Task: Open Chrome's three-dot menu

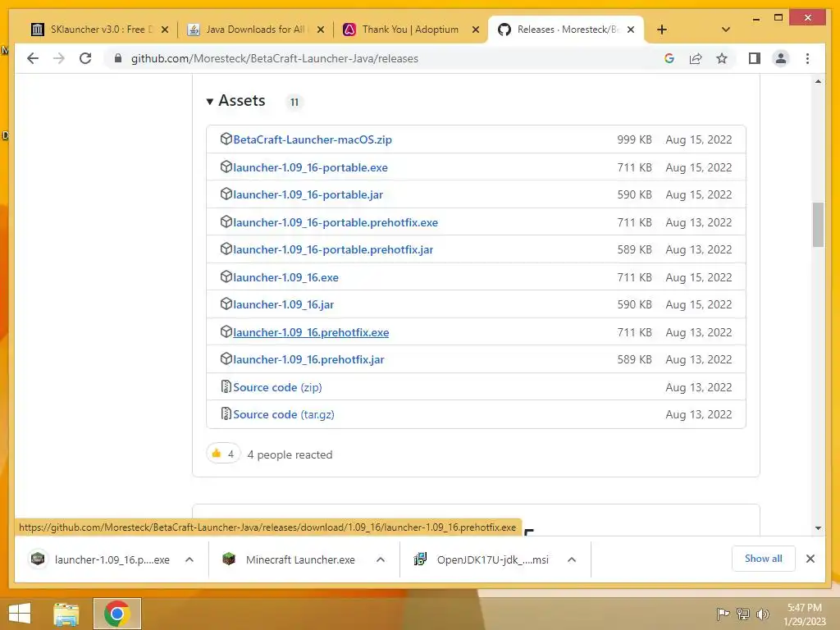Action: click(x=807, y=58)
